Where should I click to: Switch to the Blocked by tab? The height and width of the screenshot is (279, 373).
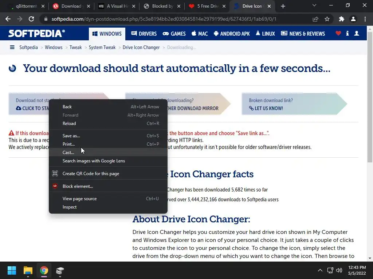click(x=162, y=6)
